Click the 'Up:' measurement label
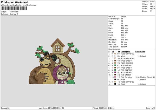The width and height of the screenshot is (156, 110). tap(110, 30)
